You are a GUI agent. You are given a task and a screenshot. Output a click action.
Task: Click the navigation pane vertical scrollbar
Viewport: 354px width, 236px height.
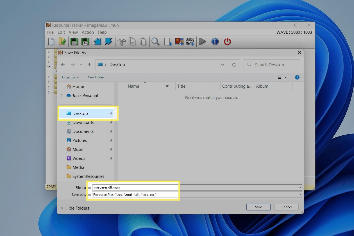[116, 119]
